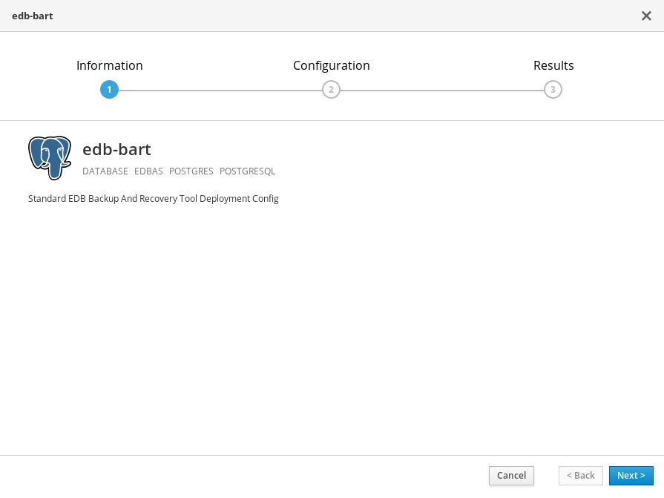Select step 3 circle indicator
This screenshot has width=664, height=498.
(553, 90)
